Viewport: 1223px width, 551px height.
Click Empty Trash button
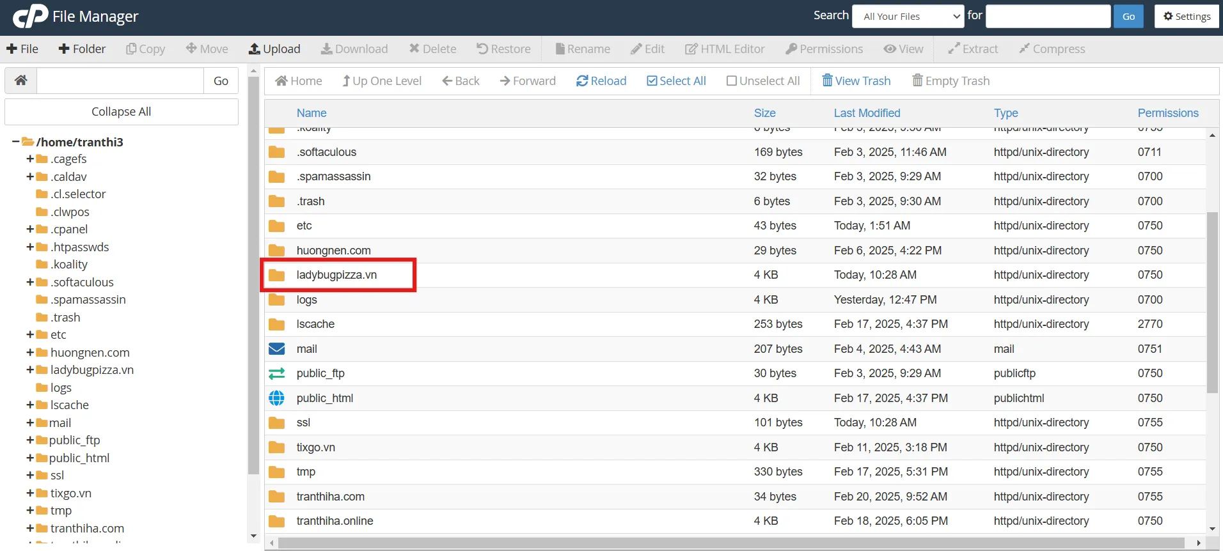(x=951, y=81)
